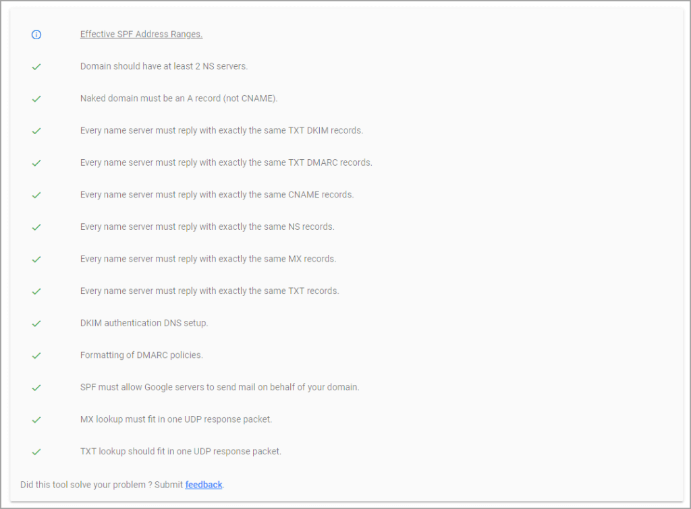This screenshot has height=509, width=691.
Task: Click checkmark next to Naked domain A record
Action: click(x=36, y=98)
